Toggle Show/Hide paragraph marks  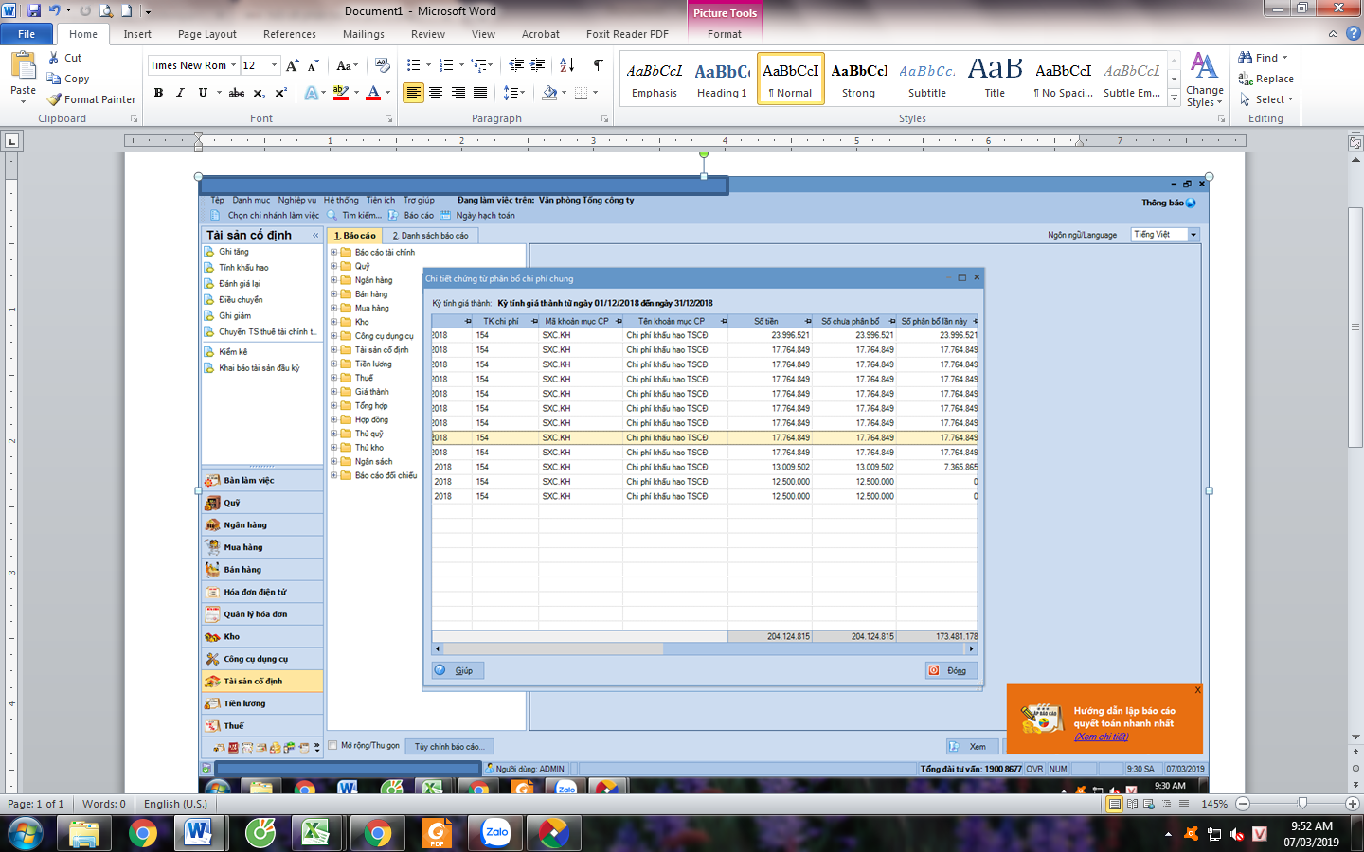599,65
